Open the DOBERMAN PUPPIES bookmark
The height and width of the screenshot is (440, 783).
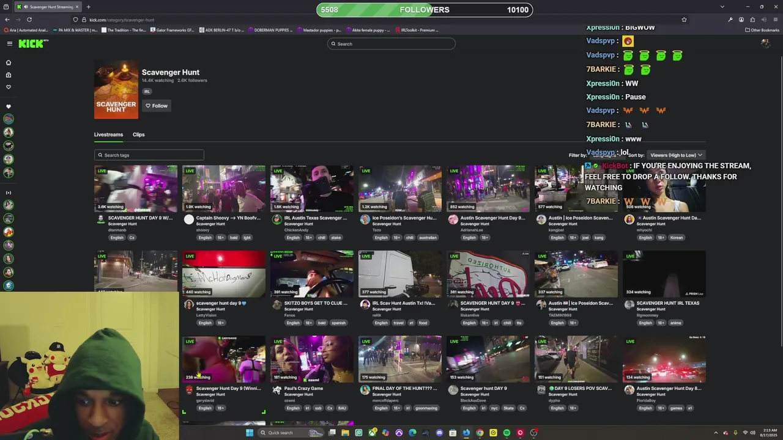point(269,30)
